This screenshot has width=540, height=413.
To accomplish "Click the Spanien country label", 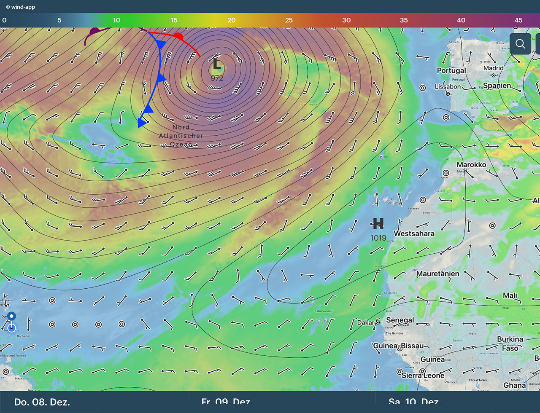I will [497, 86].
